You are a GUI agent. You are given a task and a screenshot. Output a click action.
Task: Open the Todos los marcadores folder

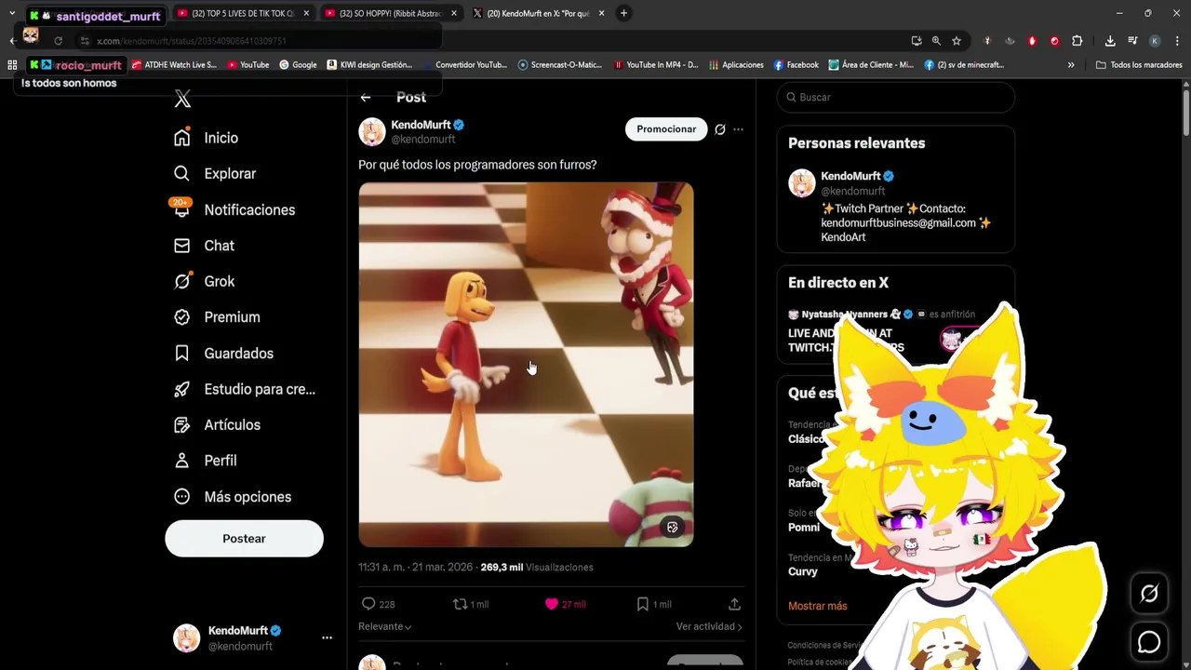coord(1139,65)
